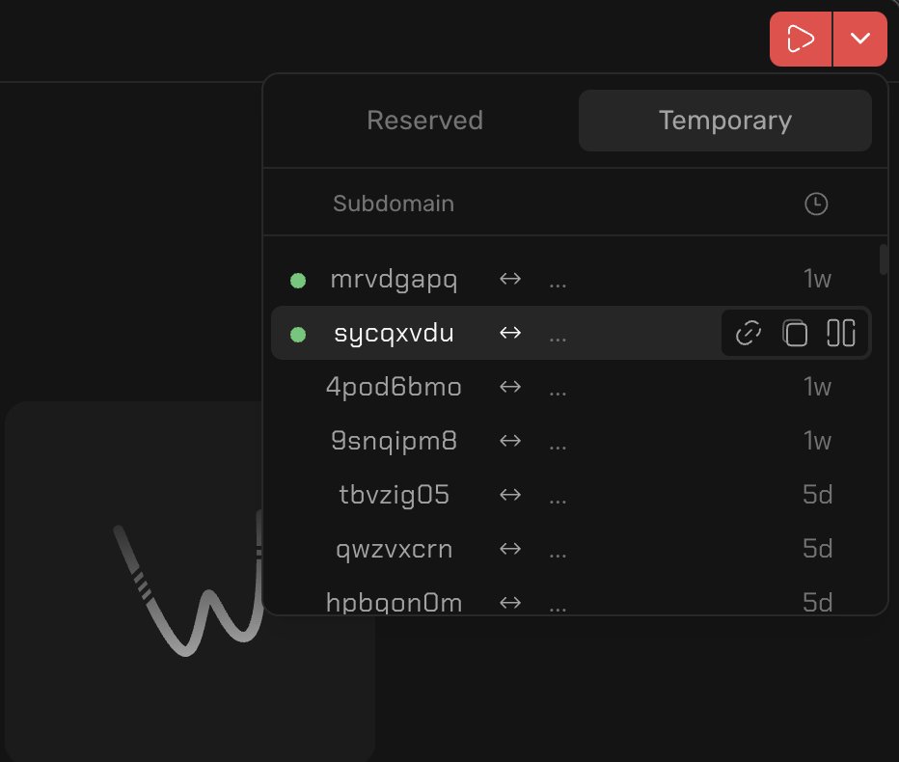
Task: Copy the sycqxvdu subdomain with the copy icon
Action: tap(795, 334)
